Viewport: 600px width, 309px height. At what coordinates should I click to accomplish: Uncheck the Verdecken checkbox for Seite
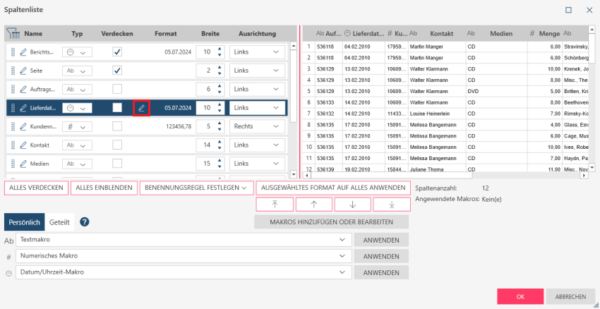pos(117,71)
